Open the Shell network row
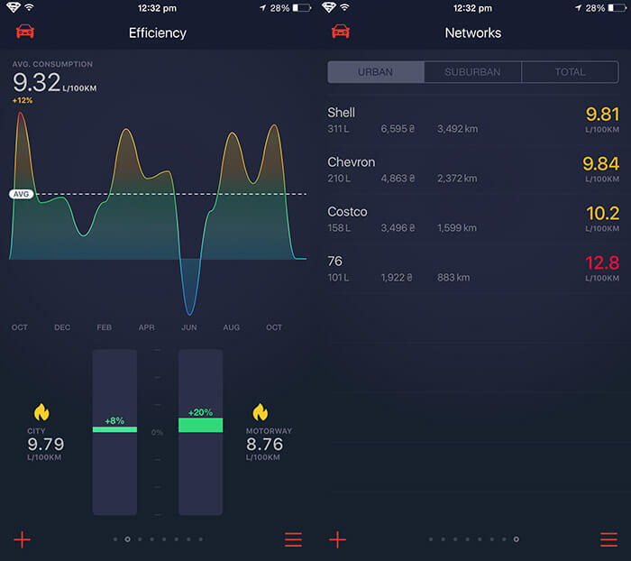 473,120
